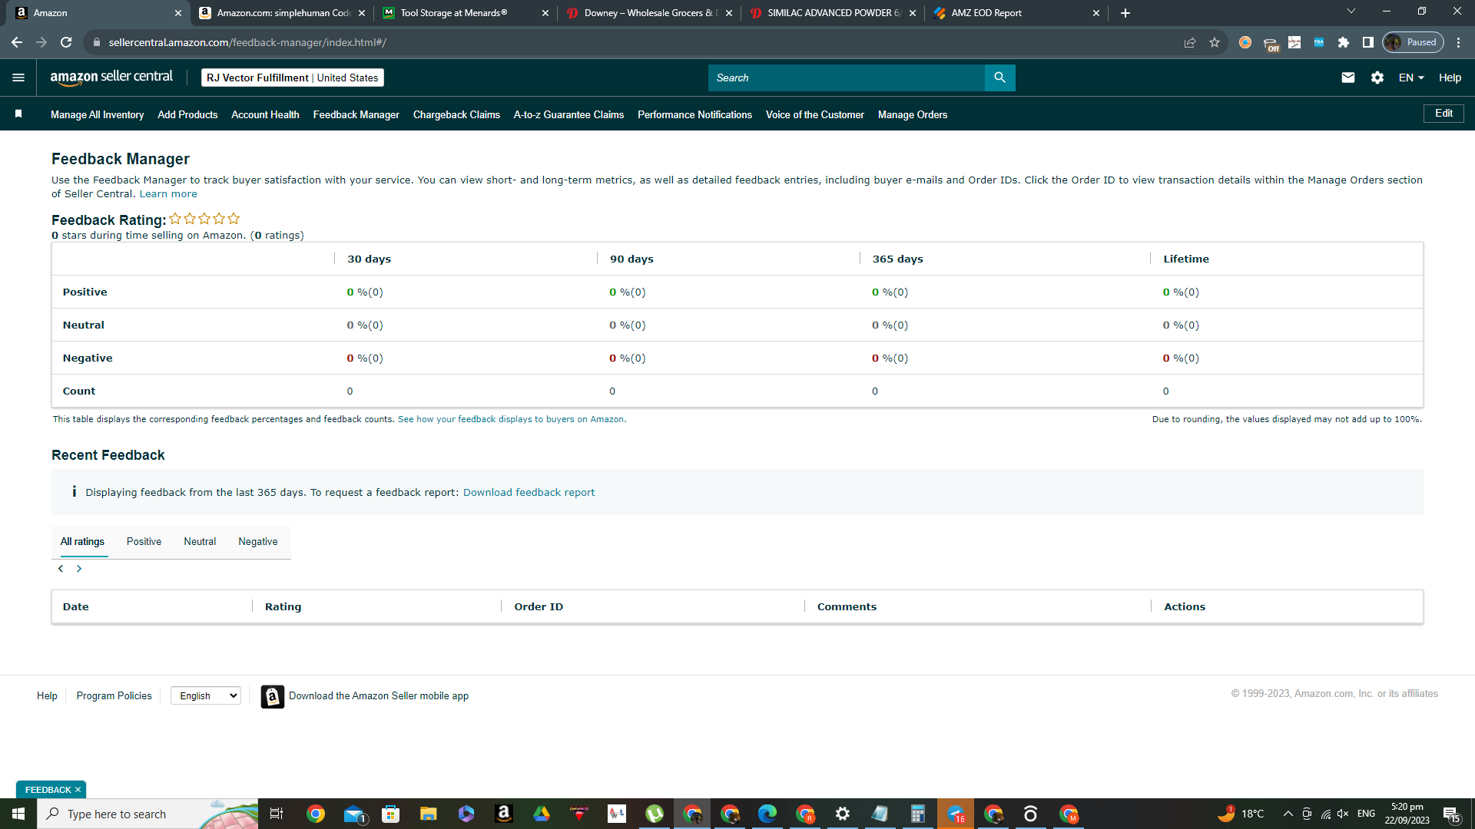Go back with browser back arrow

[17, 42]
